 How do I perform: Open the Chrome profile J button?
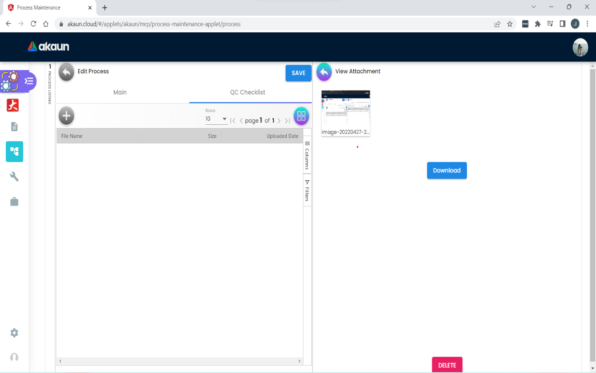575,24
